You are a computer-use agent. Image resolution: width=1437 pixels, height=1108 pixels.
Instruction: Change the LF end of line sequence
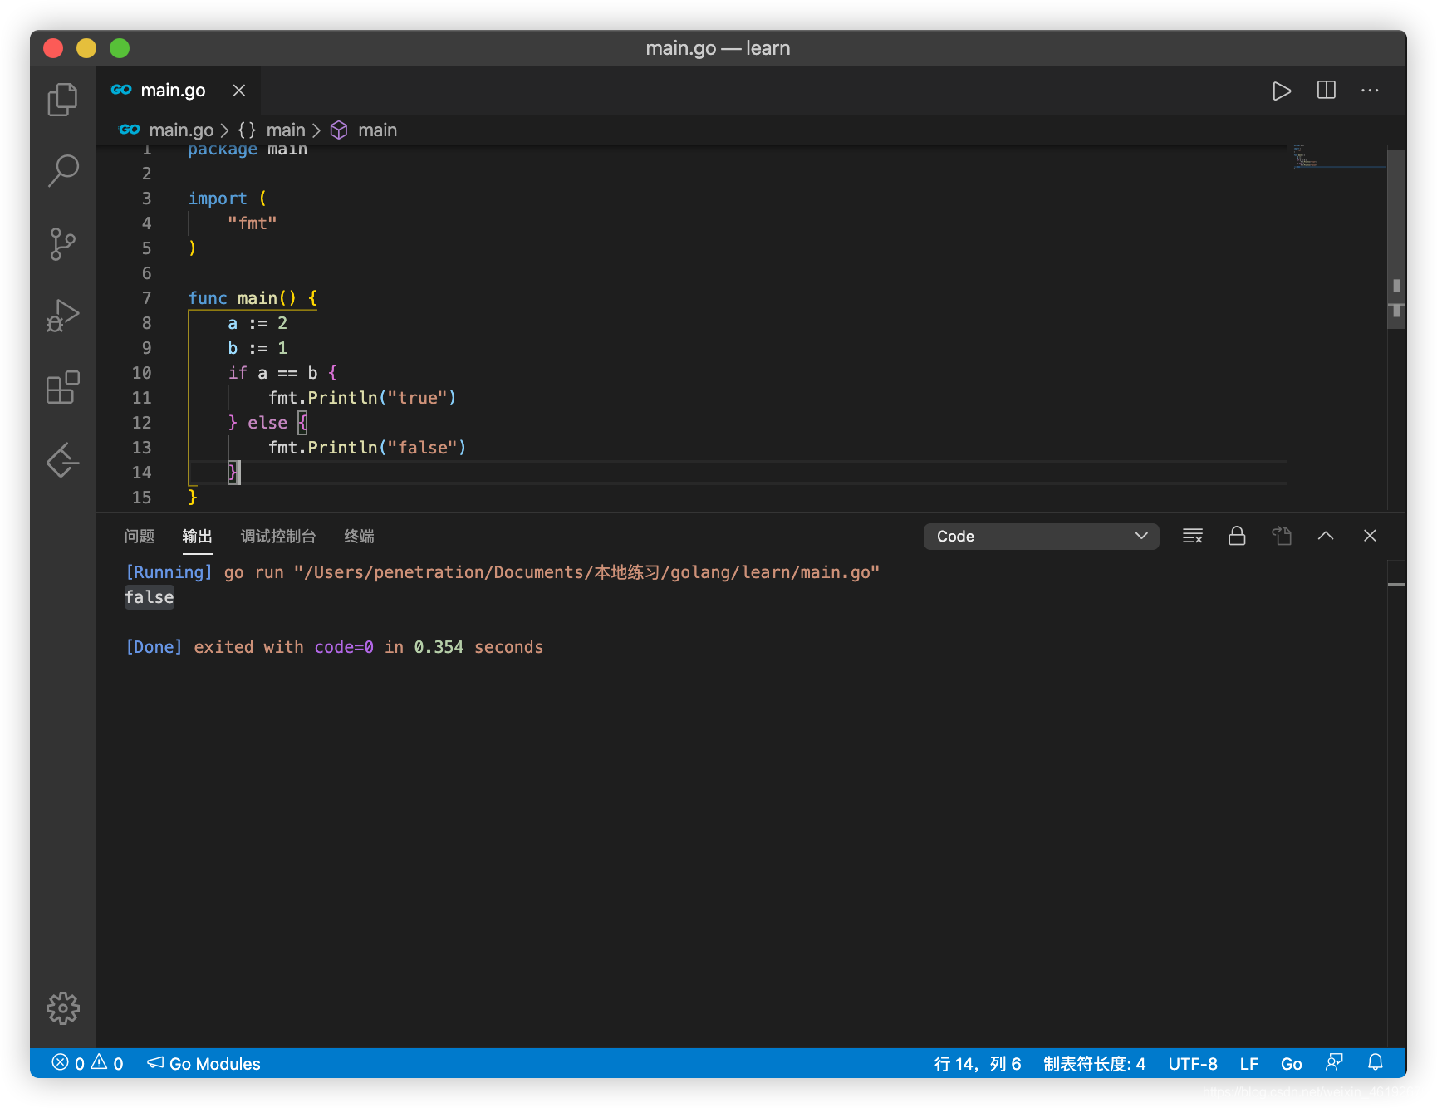(1249, 1064)
